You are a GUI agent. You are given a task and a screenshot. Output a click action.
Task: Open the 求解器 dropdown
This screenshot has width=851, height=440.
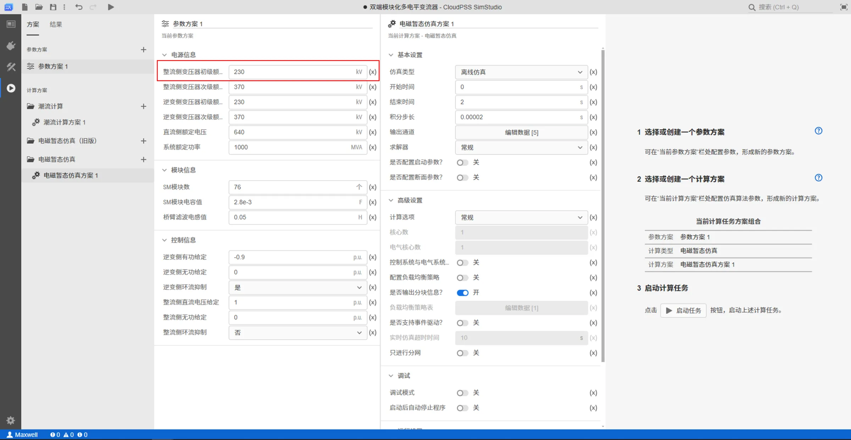pos(521,147)
